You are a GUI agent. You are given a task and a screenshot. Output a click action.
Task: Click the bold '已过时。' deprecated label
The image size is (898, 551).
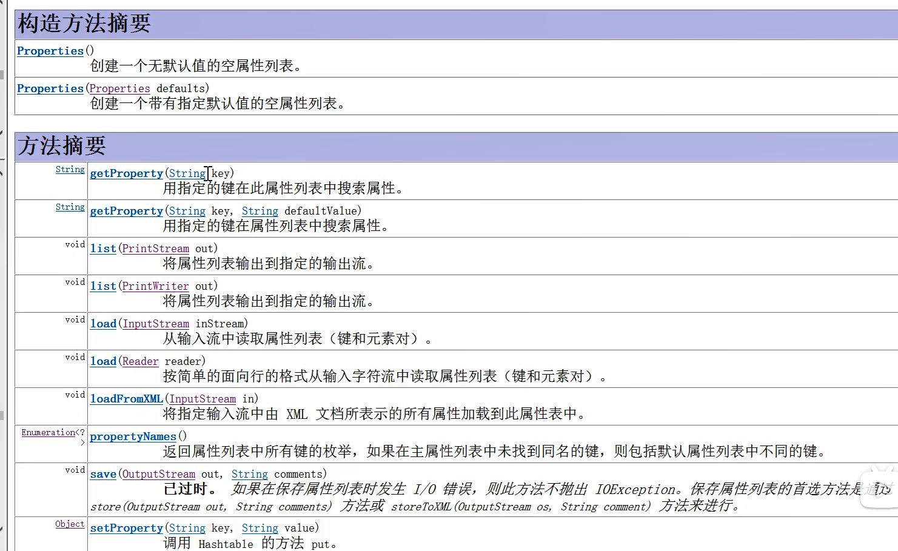190,489
